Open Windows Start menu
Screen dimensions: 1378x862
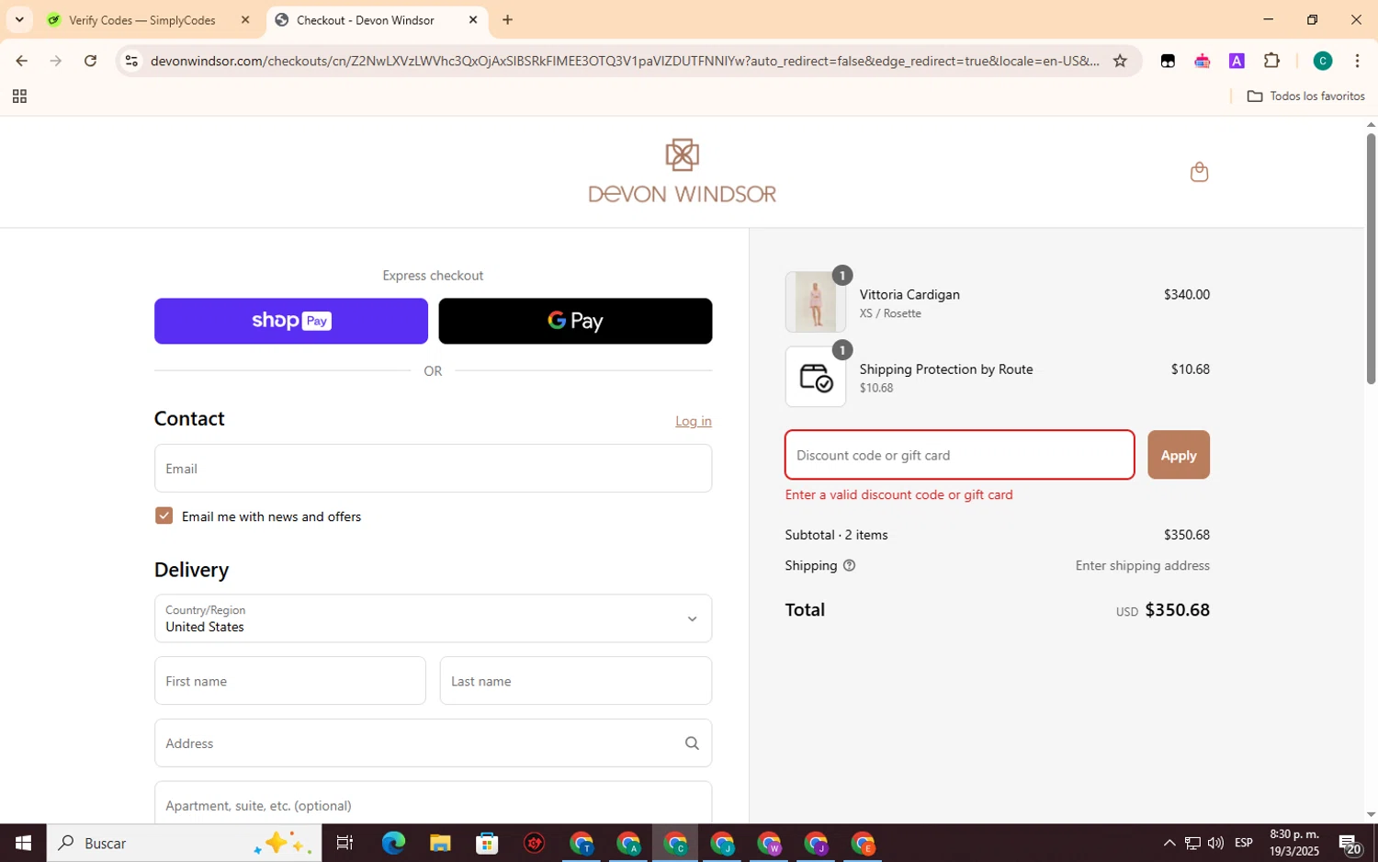[x=23, y=843]
